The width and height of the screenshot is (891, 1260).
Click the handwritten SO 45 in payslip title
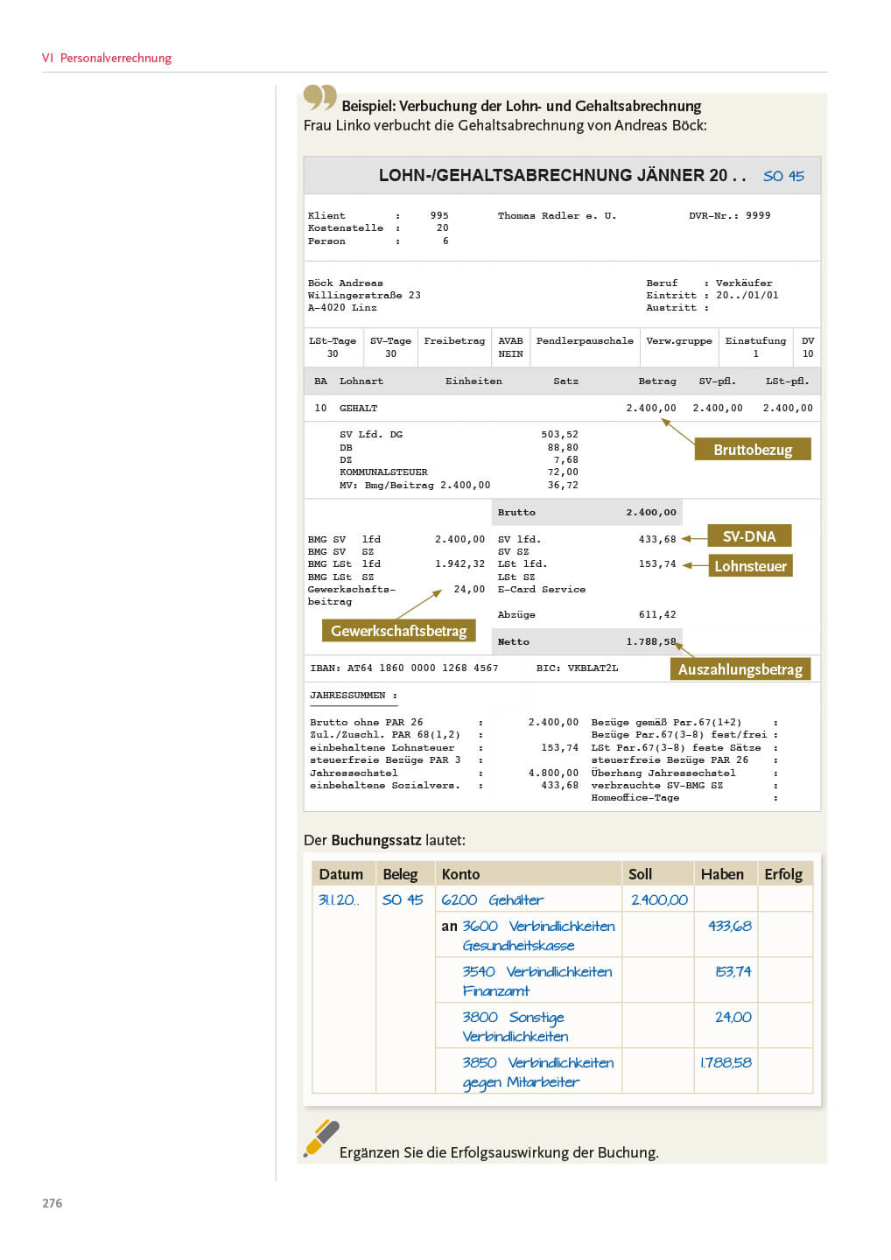pyautogui.click(x=783, y=176)
